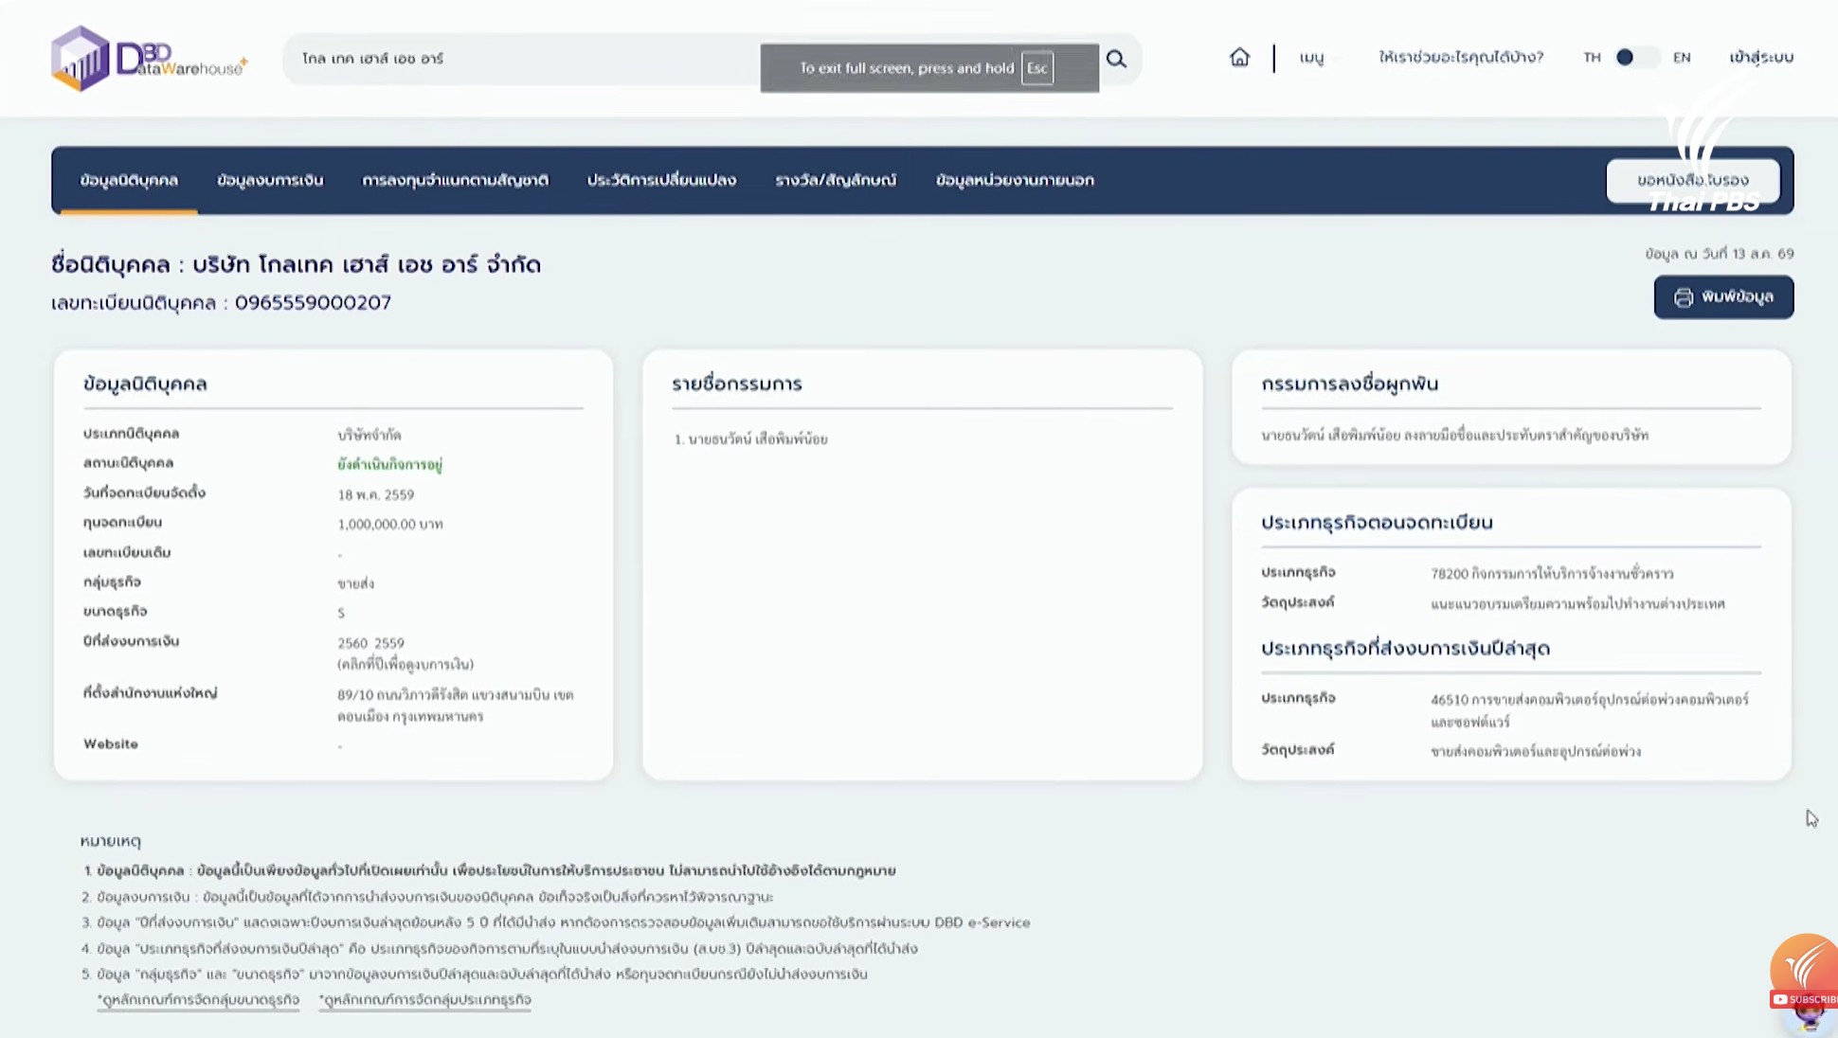Go to home via the house icon
The width and height of the screenshot is (1838, 1038).
tap(1239, 58)
